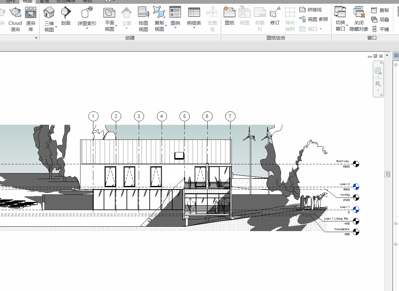This screenshot has width=399, height=291.
Task: Select the 视图 参照 view reference tool
Action: [314, 19]
